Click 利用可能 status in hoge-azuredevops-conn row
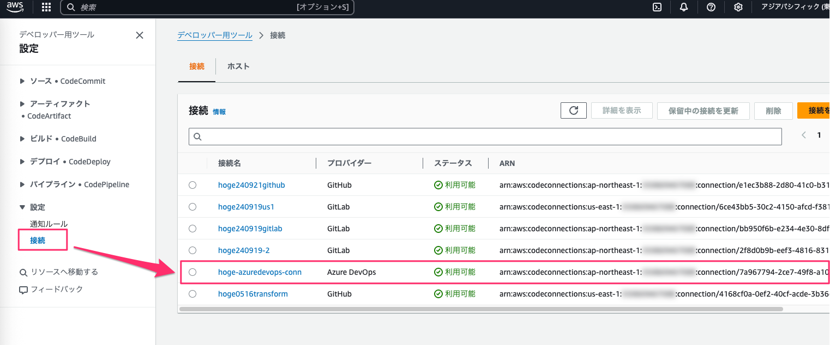The image size is (830, 345). click(x=455, y=272)
